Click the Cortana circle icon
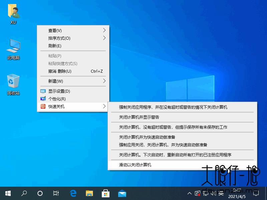Viewport: 267px width, 200px height. tap(40, 193)
